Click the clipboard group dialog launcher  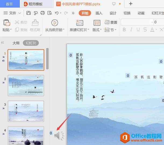[41, 35]
